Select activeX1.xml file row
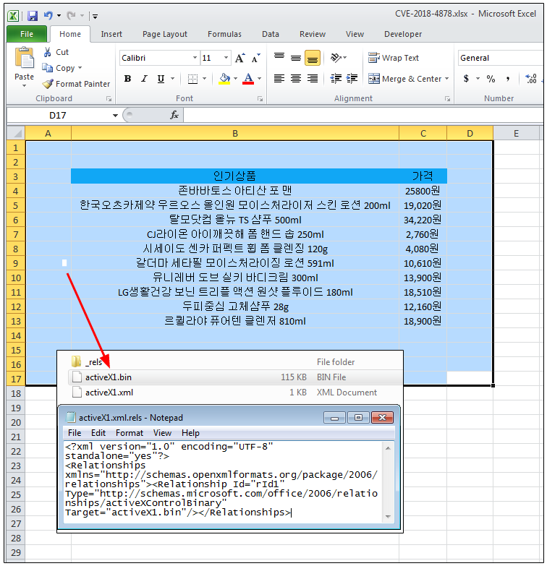Viewport: 547px width, 566px height. pos(235,393)
